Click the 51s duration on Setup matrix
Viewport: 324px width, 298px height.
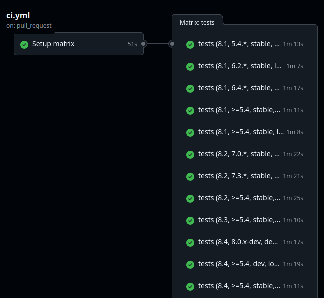(x=132, y=44)
